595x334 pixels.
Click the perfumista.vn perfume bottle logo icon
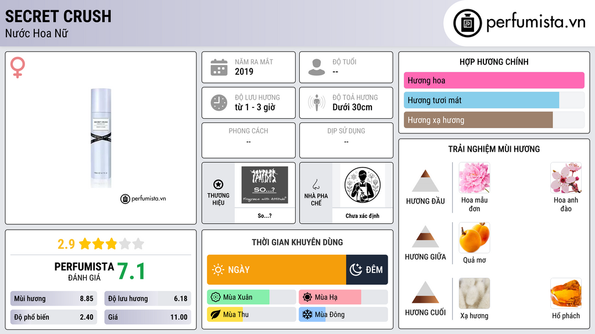click(x=467, y=23)
